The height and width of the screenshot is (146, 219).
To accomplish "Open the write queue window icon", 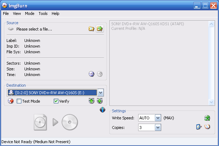I will click(100, 29).
